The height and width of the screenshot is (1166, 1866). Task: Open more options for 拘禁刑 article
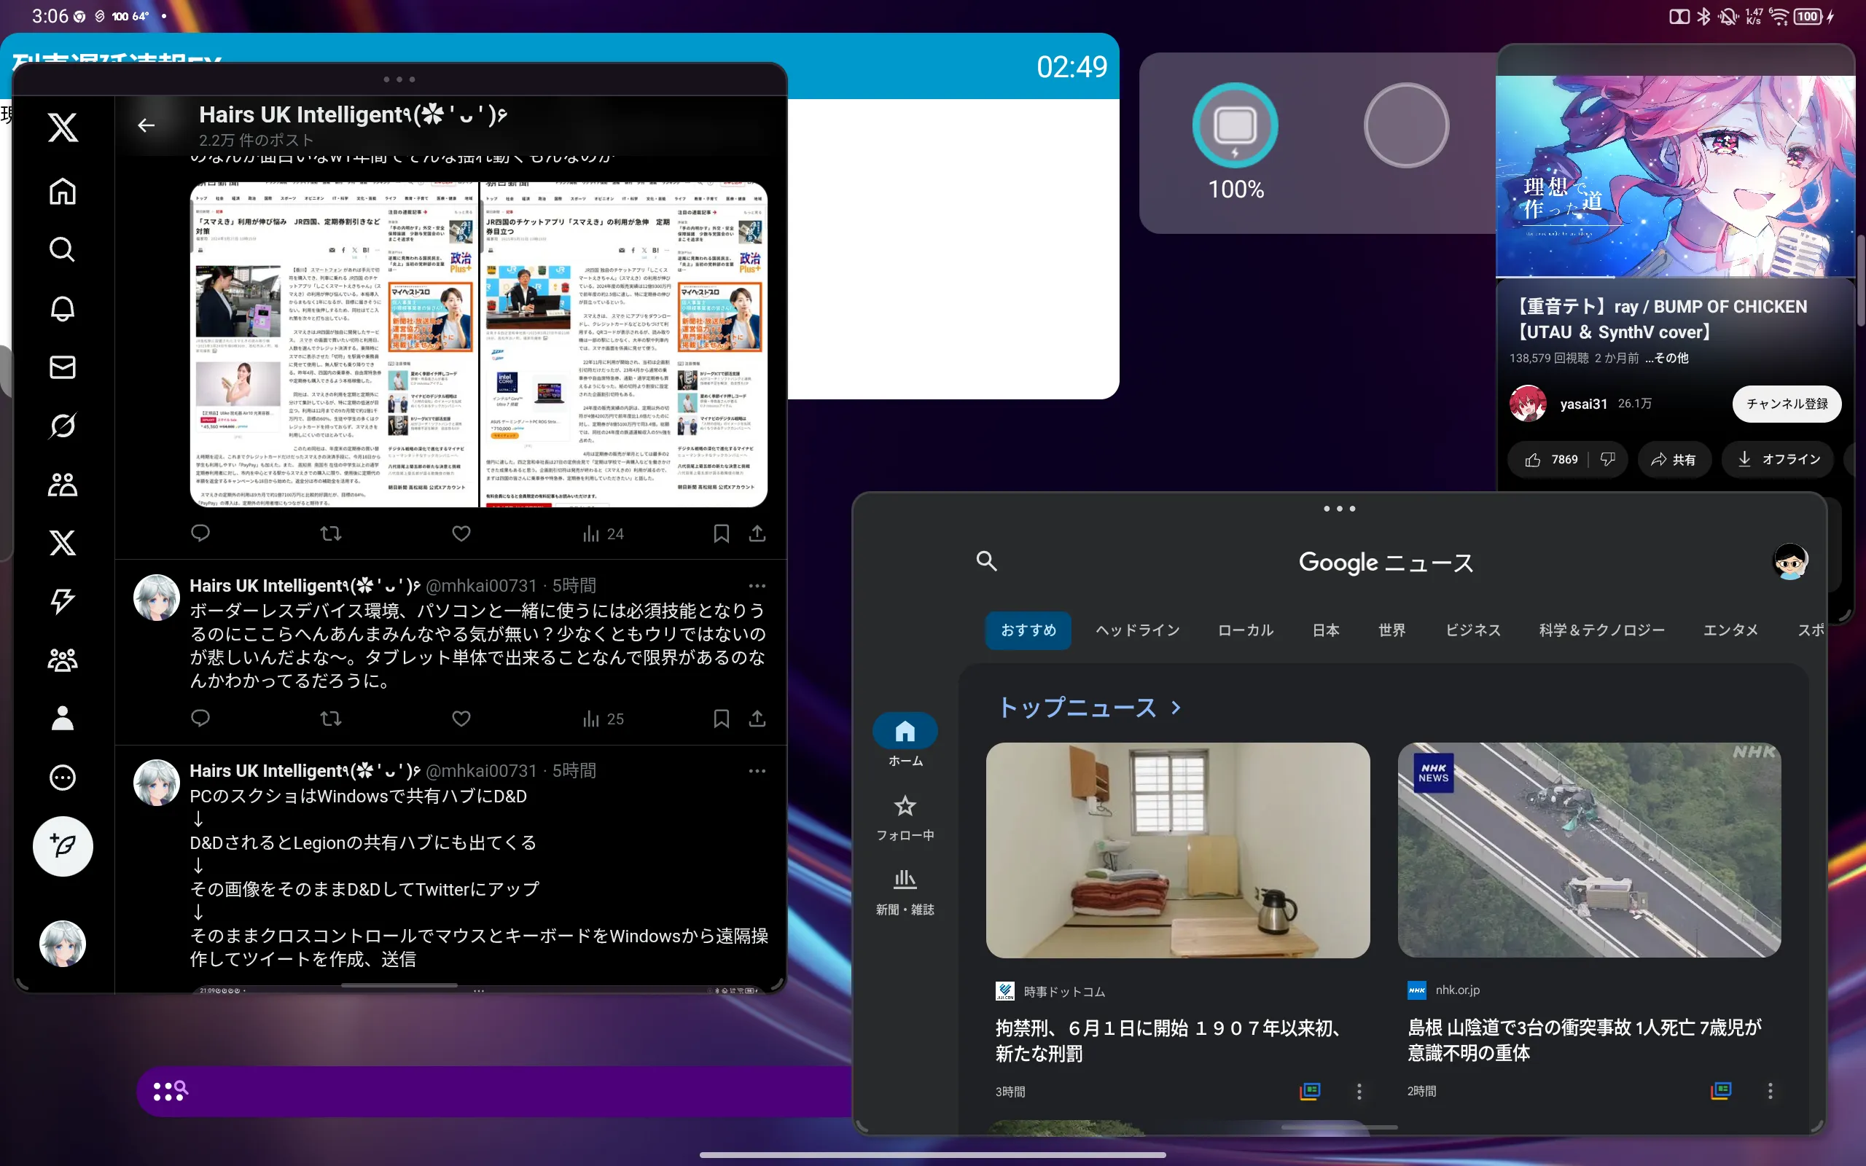click(x=1359, y=1090)
